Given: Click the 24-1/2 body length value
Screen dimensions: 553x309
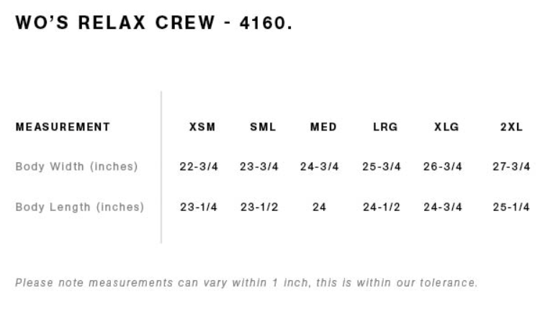Looking at the screenshot, I should 382,207.
